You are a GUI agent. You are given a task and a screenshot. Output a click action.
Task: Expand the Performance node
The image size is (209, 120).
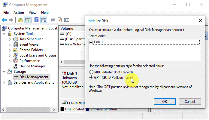(x=10, y=61)
